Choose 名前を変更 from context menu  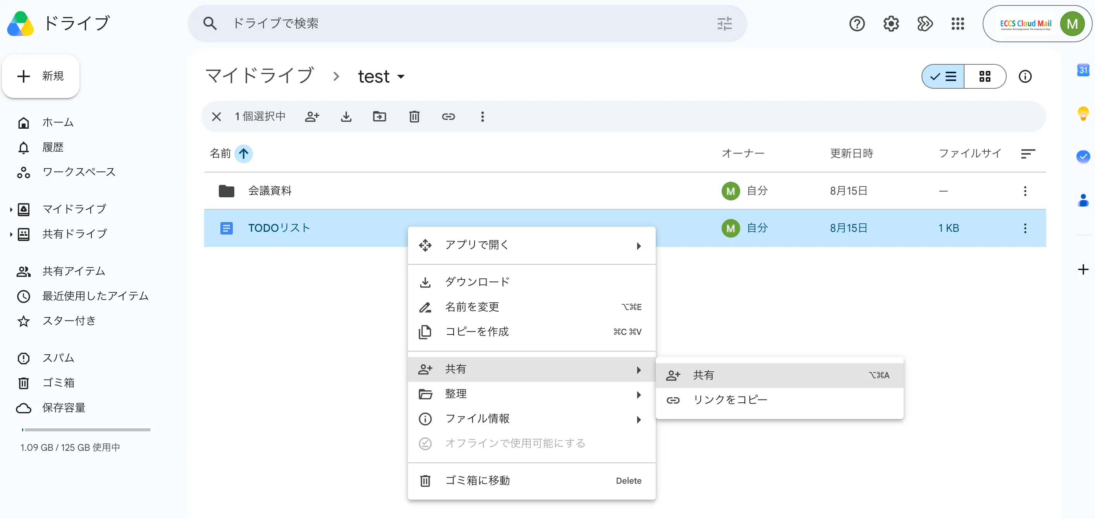click(531, 307)
